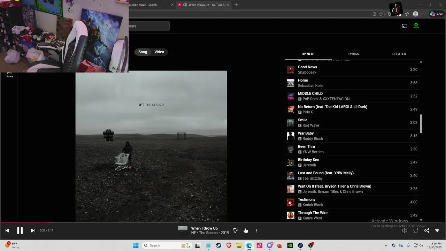Viewport: 446px width, 251px height.
Task: Skip to the next track
Action: tap(33, 230)
